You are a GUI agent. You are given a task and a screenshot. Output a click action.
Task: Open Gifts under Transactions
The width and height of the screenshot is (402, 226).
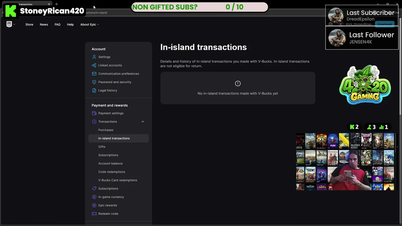point(102,147)
